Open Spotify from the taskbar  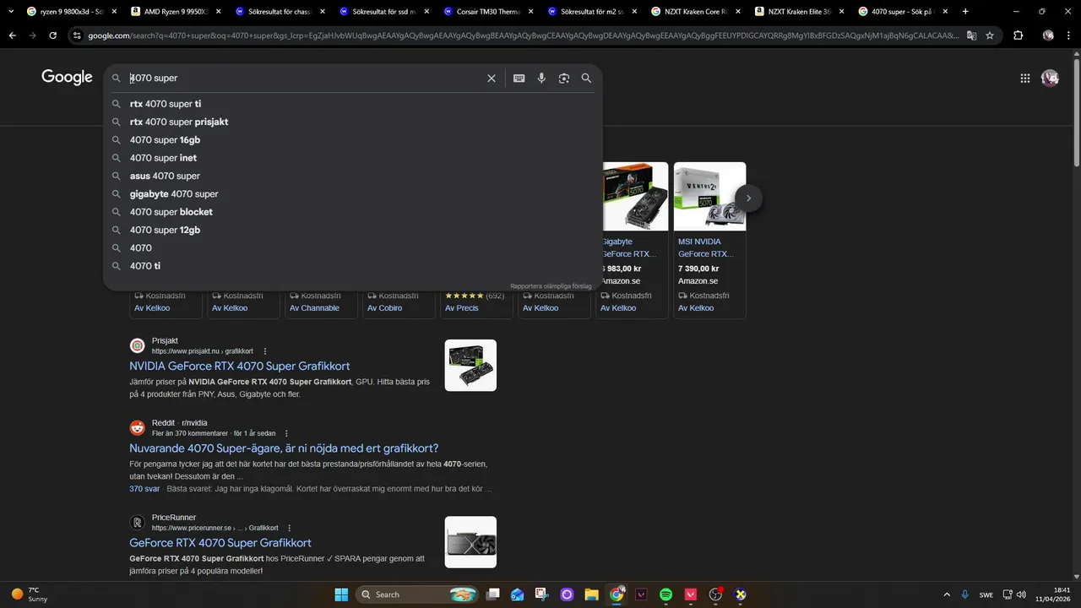pos(665,594)
